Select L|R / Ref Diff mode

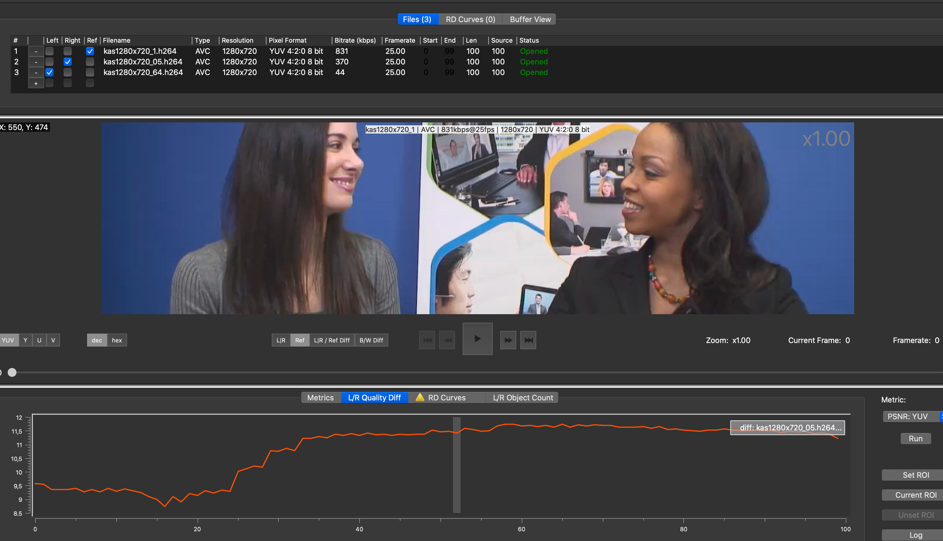332,340
